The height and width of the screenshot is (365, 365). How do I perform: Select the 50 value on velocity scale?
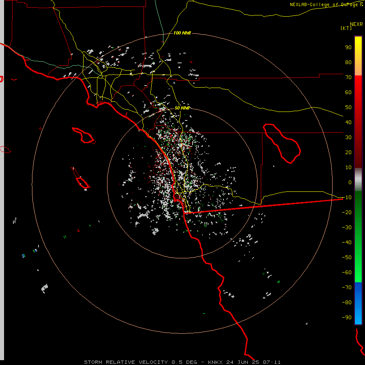pos(348,107)
